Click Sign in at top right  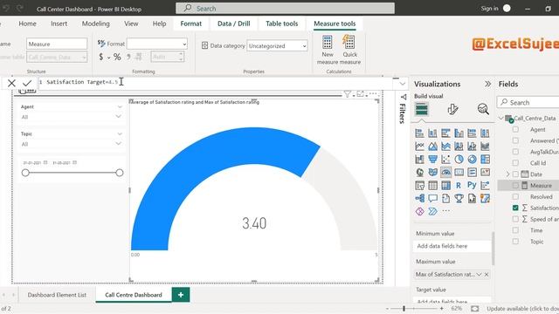[x=489, y=9]
